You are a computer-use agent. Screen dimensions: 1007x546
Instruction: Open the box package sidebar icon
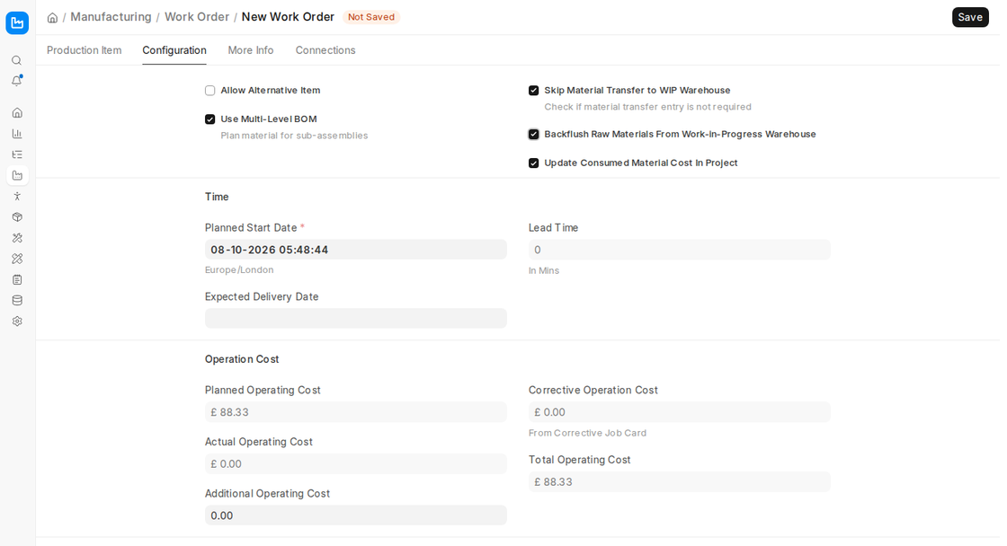tap(17, 216)
